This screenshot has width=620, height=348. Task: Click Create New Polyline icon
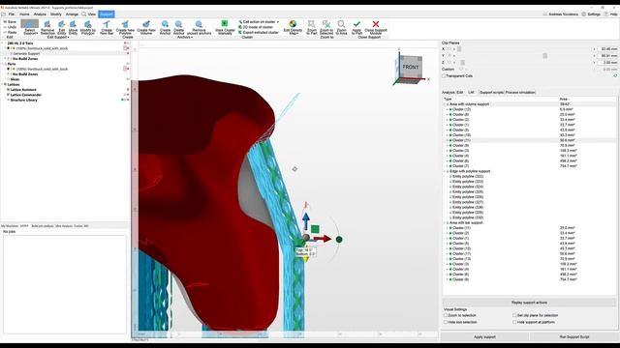coord(125,24)
